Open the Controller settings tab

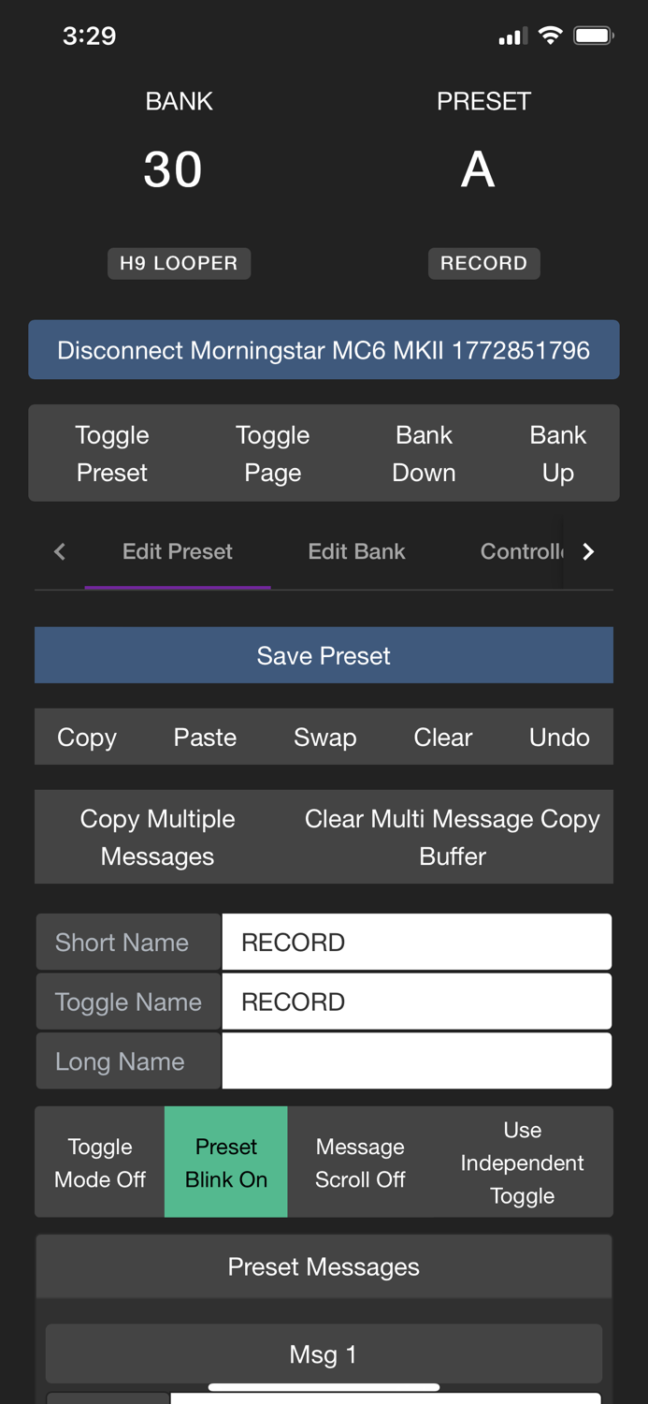521,551
